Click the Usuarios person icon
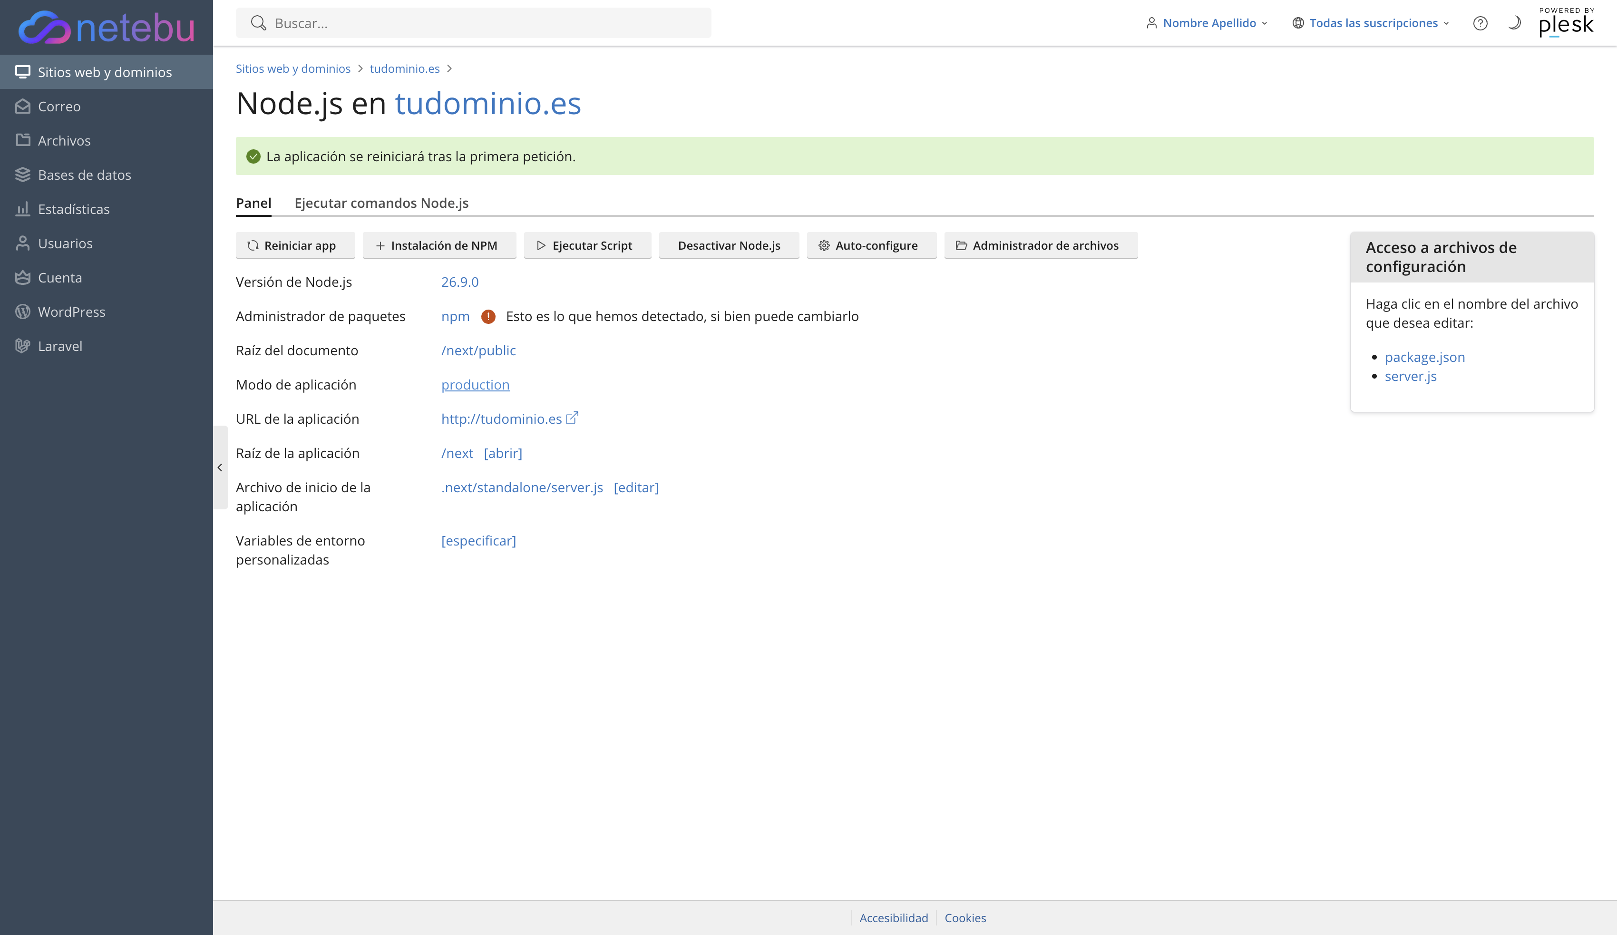Viewport: 1617px width, 935px height. [x=23, y=243]
